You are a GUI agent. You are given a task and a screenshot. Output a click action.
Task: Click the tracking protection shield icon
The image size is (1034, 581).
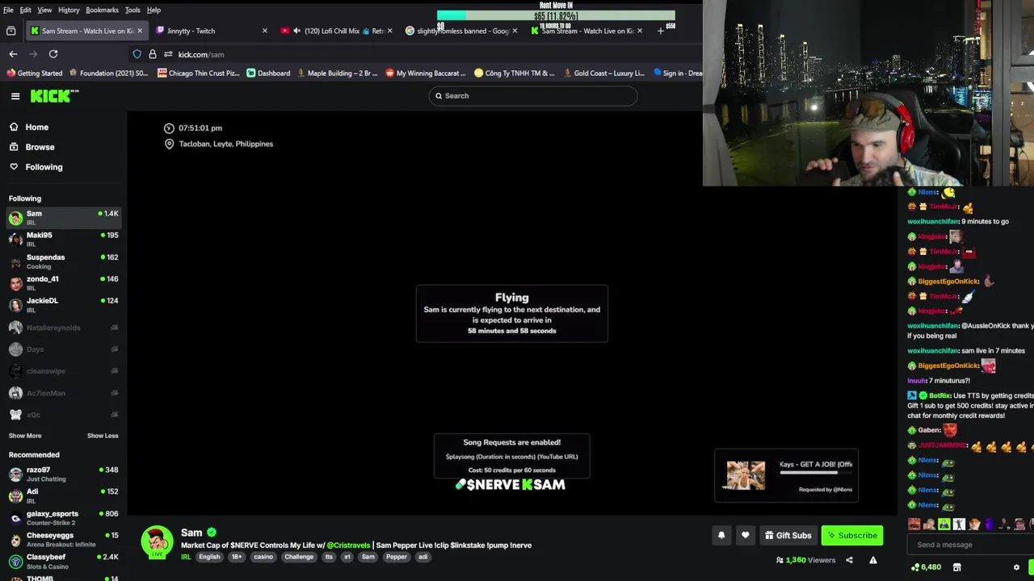[137, 54]
